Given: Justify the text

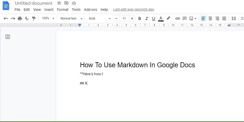Looking at the screenshot, I should [x=224, y=18].
